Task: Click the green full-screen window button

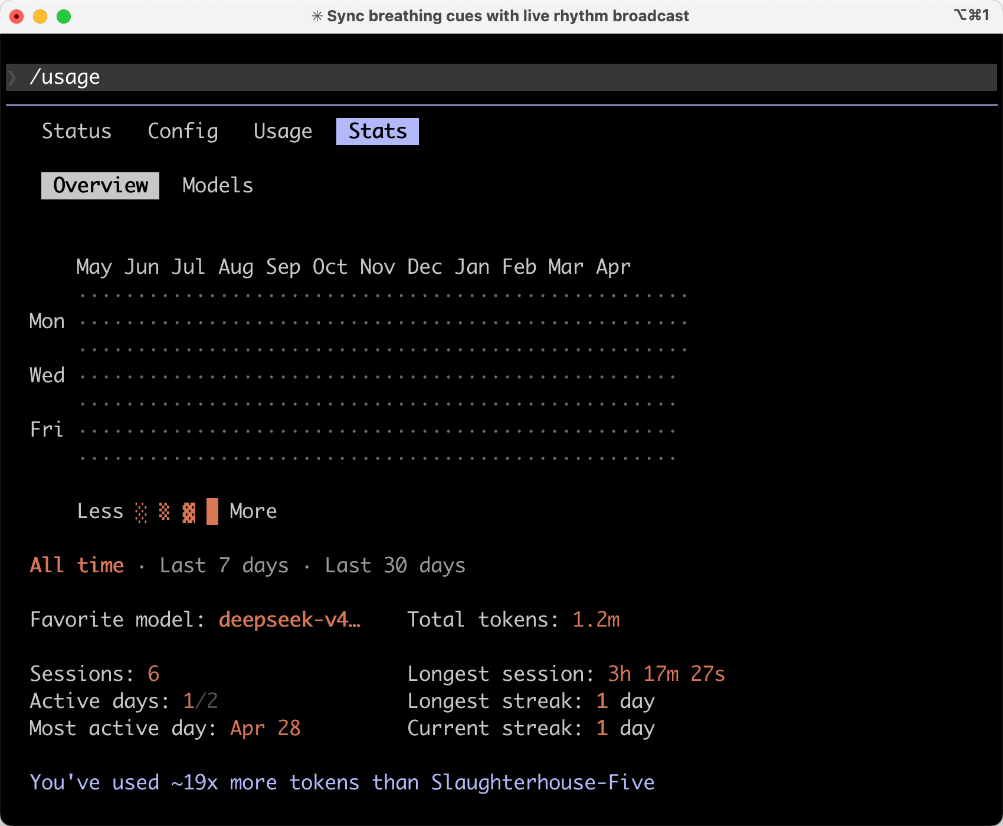Action: [x=64, y=17]
